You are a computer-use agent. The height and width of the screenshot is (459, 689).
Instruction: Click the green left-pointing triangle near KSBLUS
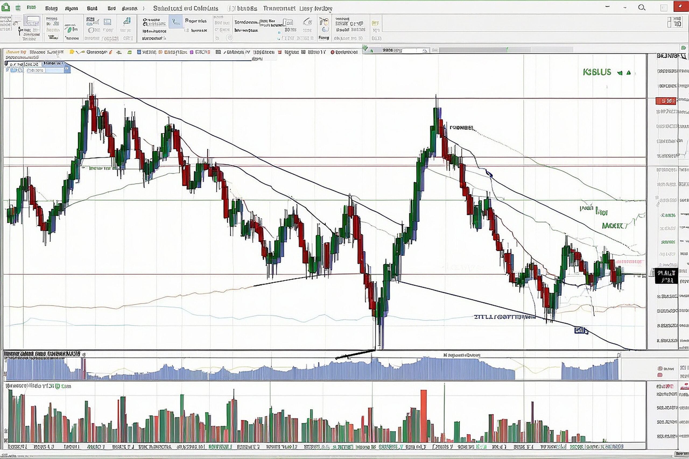tap(620, 73)
